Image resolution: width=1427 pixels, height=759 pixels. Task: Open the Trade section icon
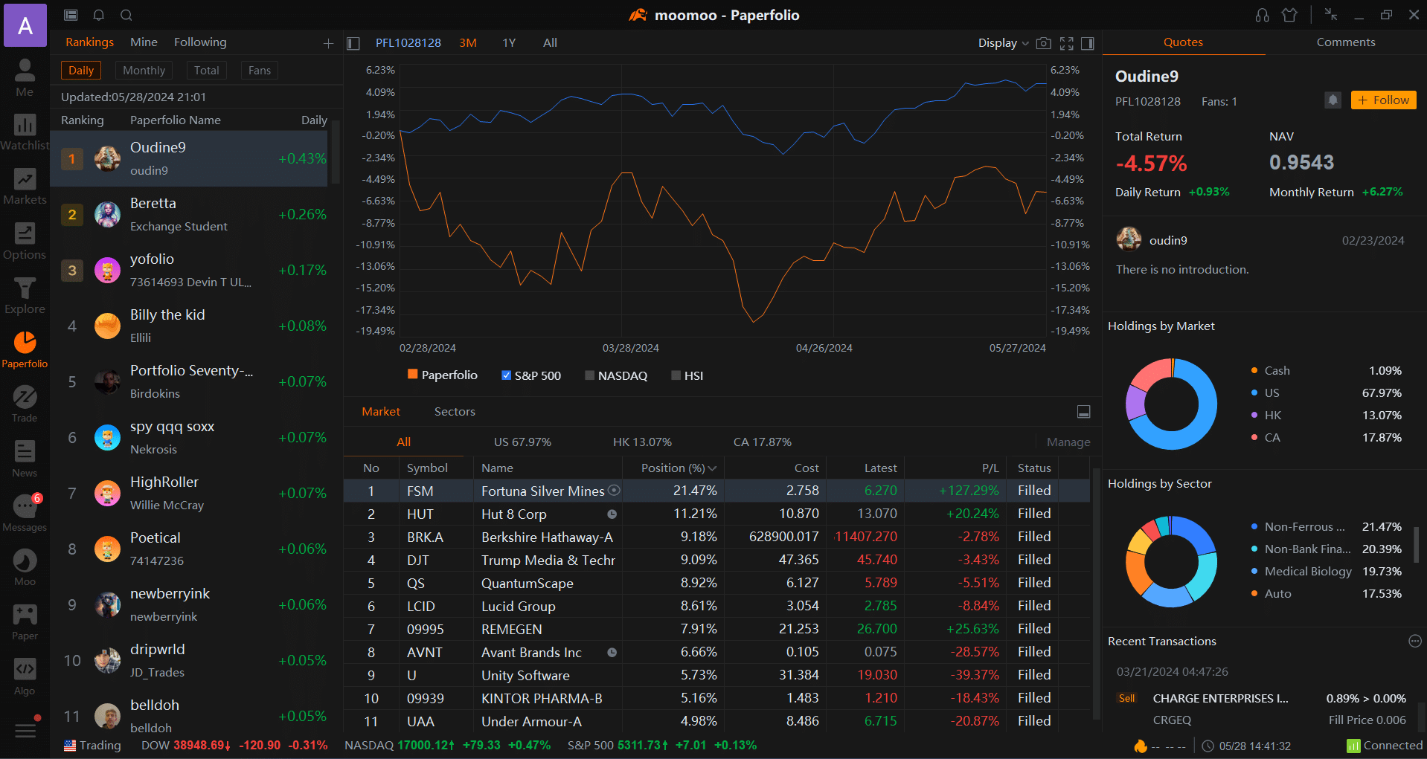[x=25, y=404]
